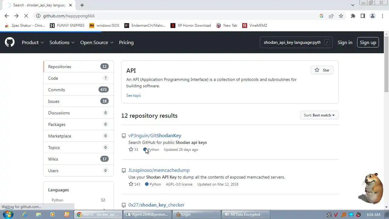Click the Sign up button
The height and width of the screenshot is (219, 389).
[368, 42]
